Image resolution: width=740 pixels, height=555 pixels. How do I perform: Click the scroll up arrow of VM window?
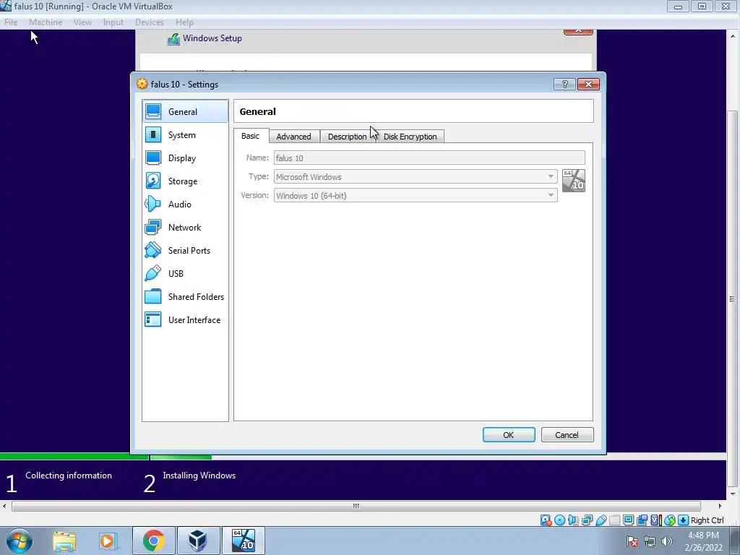pos(732,36)
